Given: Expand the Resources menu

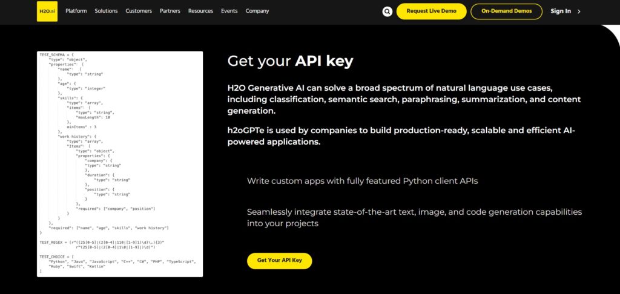Looking at the screenshot, I should [200, 11].
